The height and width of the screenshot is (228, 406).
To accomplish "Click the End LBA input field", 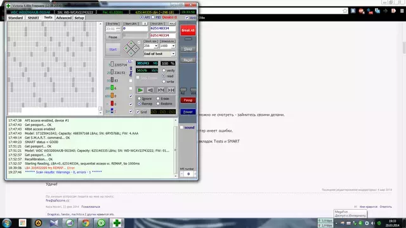I will coord(162,28).
